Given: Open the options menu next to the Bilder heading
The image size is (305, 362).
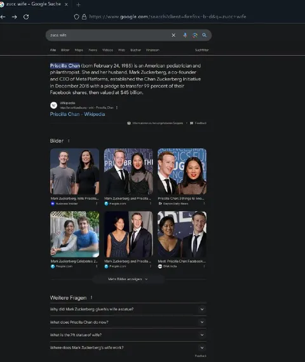Looking at the screenshot, I should pos(69,141).
